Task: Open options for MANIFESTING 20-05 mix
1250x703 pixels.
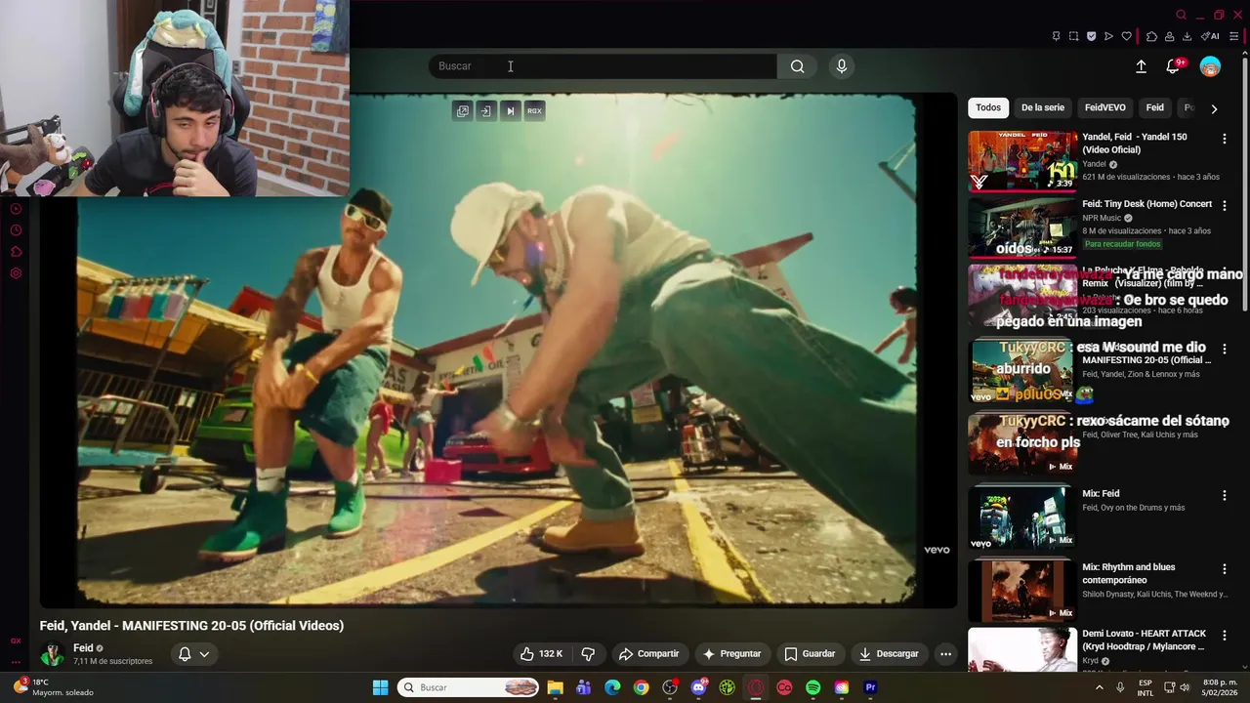Action: click(1224, 349)
